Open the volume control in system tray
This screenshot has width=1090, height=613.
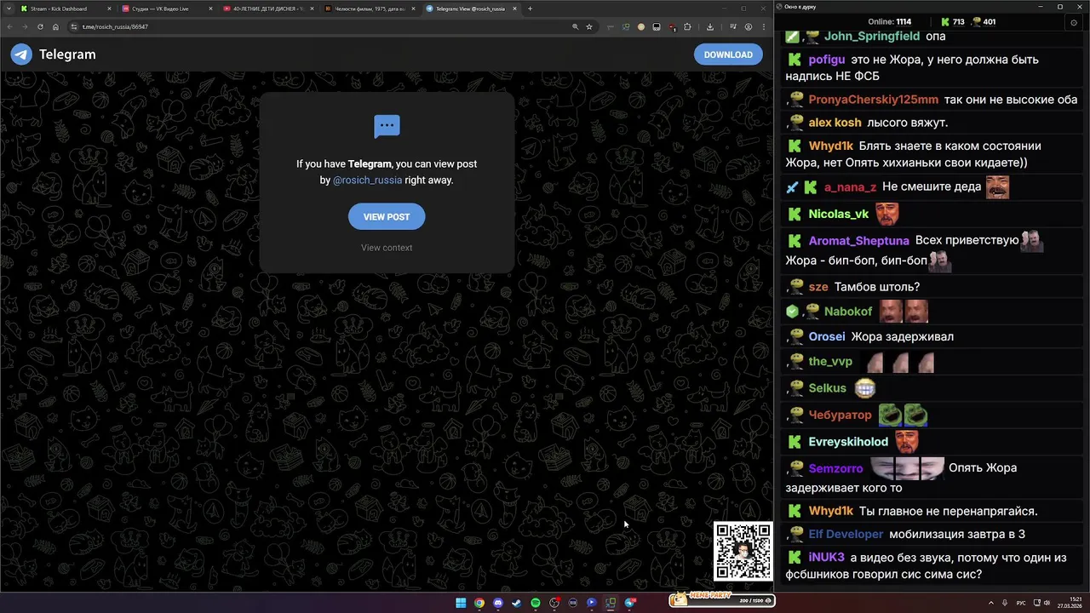(1047, 603)
